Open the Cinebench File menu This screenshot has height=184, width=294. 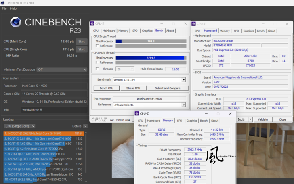(x=4, y=8)
